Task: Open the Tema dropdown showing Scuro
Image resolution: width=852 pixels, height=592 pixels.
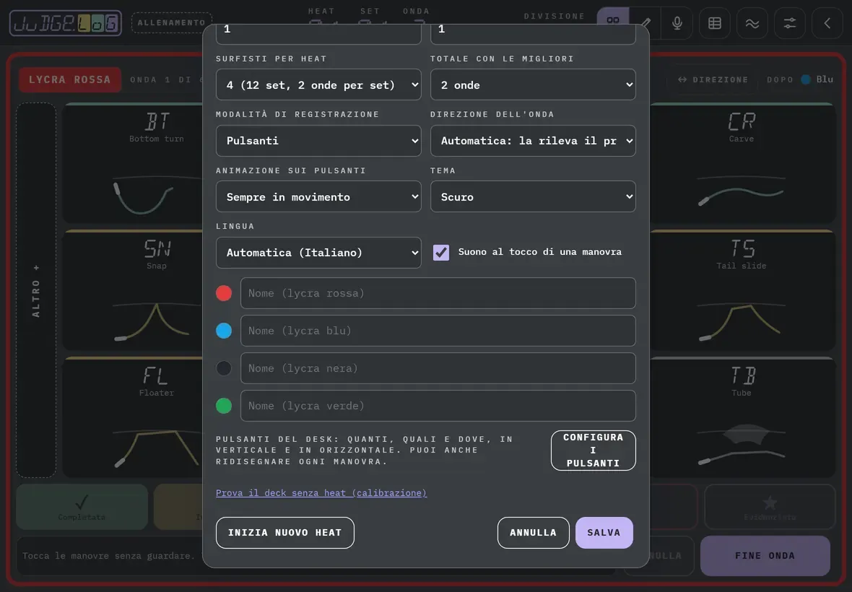Action: tap(533, 196)
